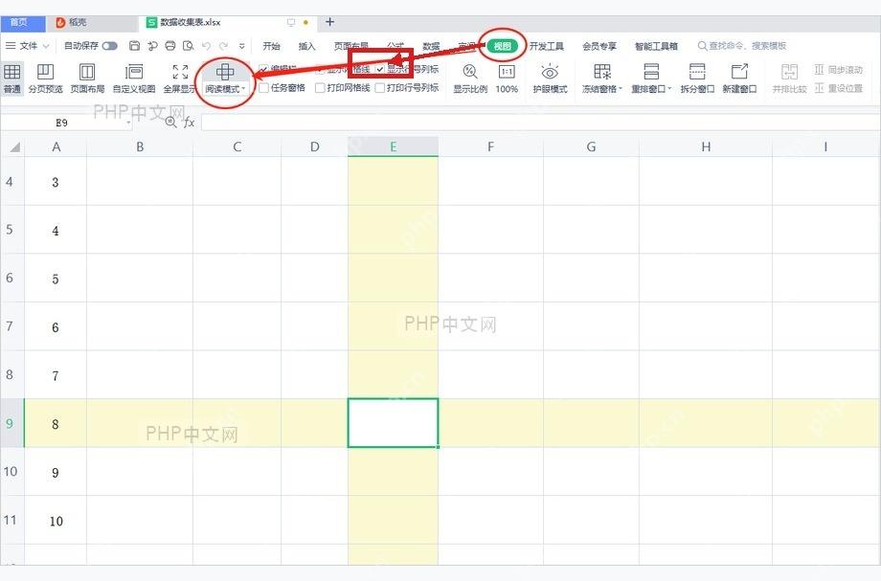Uncheck the 编辑栏 formula bar checkbox
The width and height of the screenshot is (881, 581).
(263, 69)
